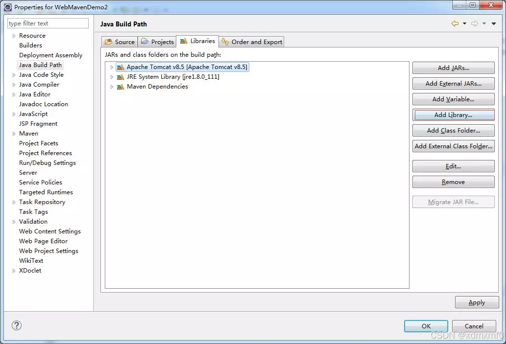Switch to the Source tab
This screenshot has width=506, height=344.
click(x=120, y=42)
